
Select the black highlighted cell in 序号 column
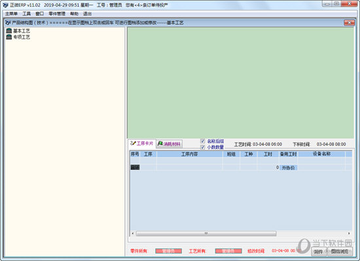[135, 167]
